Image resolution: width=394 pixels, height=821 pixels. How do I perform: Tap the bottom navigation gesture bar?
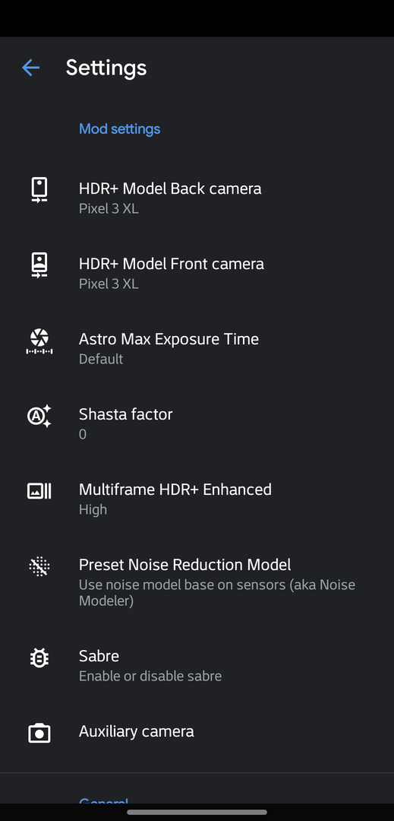[197, 812]
